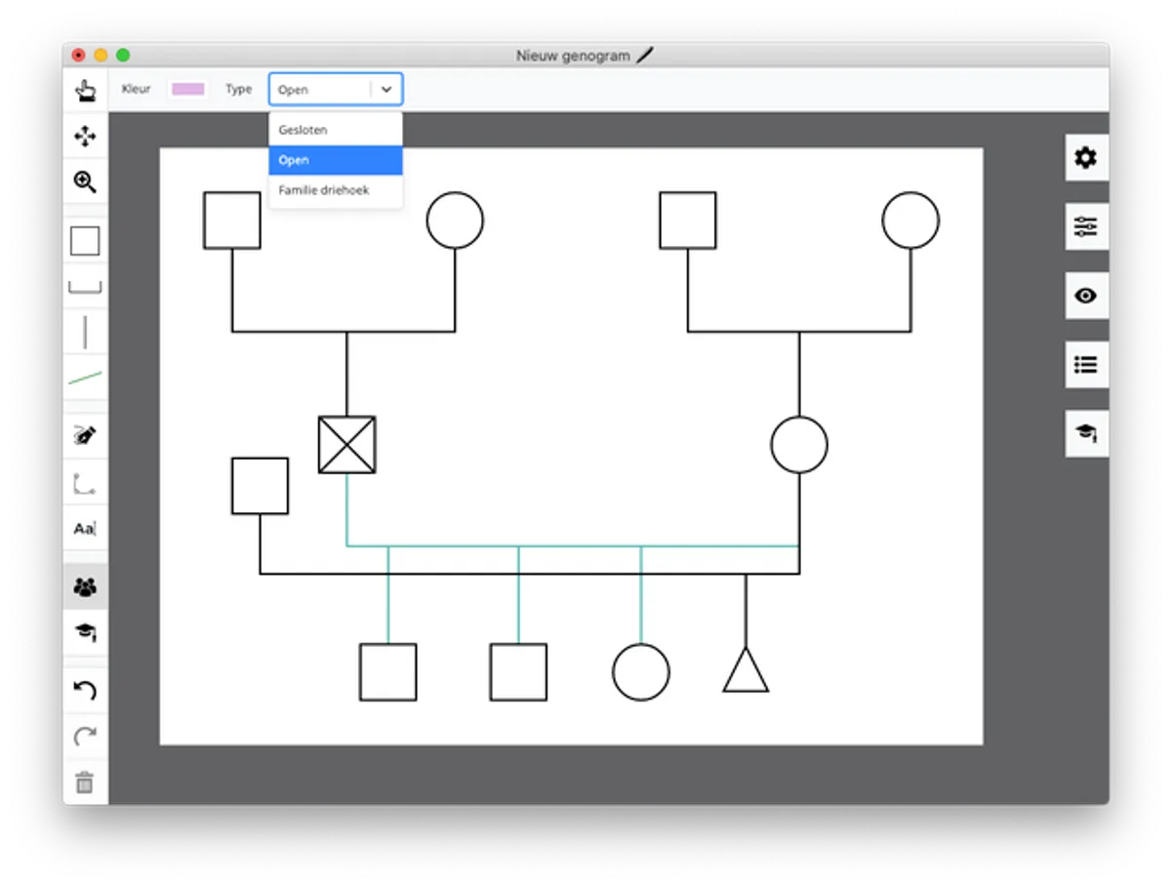Open the sliders adjustment panel
Screen dimensions: 1171x886
pos(1085,227)
